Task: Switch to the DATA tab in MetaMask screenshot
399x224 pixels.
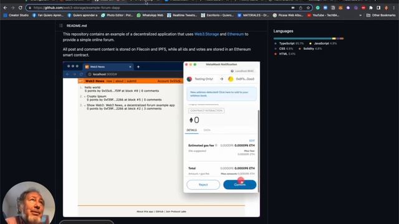Action: 207,130
